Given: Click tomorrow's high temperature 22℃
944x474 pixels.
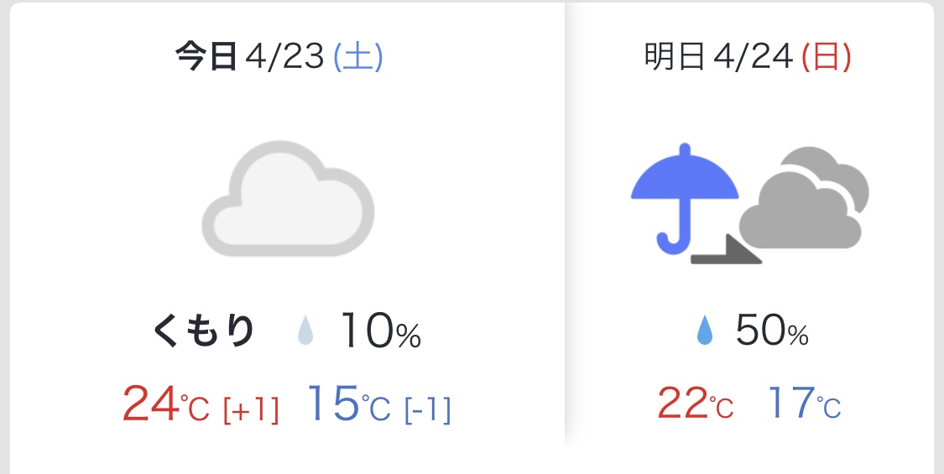Looking at the screenshot, I should pyautogui.click(x=696, y=403).
